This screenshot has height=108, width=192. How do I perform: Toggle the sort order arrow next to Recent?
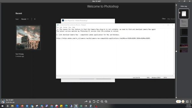pyautogui.click(x=35, y=19)
